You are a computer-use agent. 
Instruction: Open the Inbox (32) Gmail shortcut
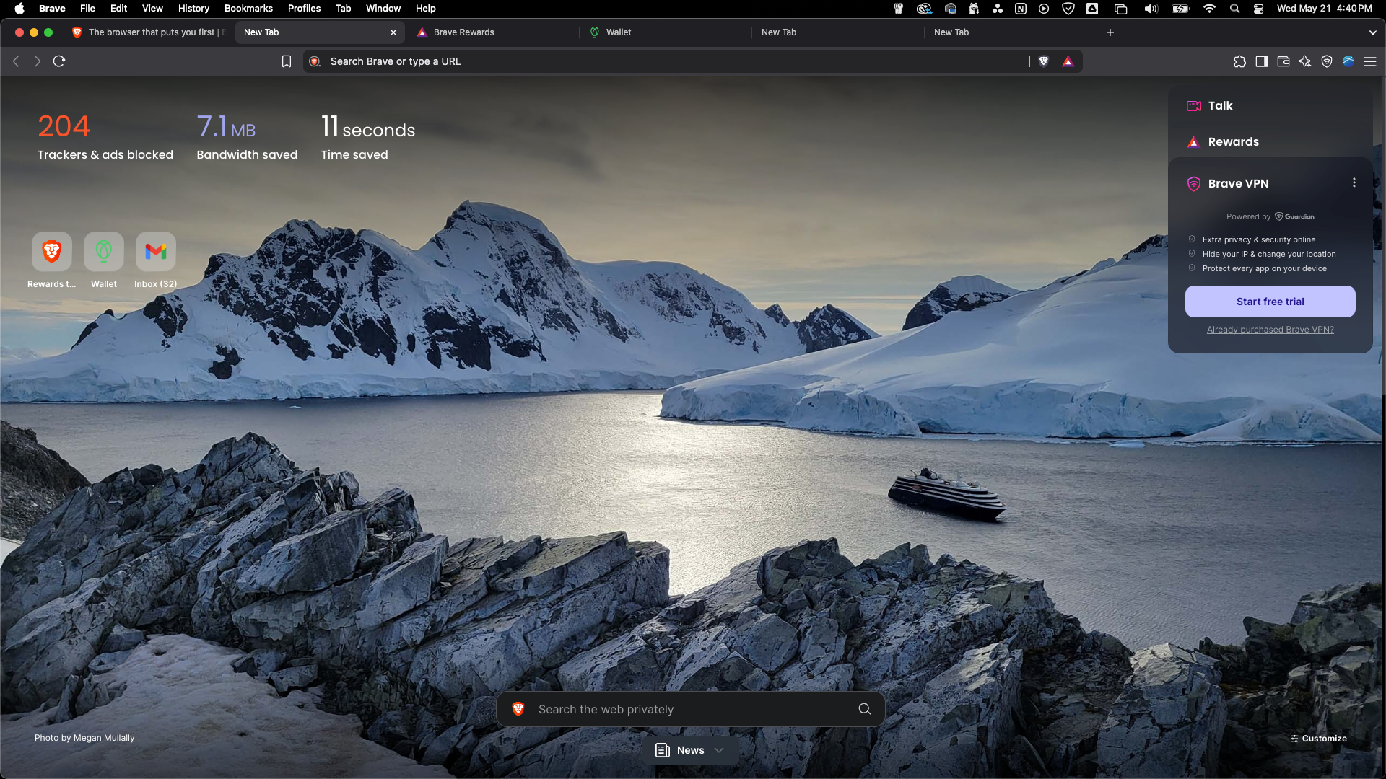click(x=155, y=252)
